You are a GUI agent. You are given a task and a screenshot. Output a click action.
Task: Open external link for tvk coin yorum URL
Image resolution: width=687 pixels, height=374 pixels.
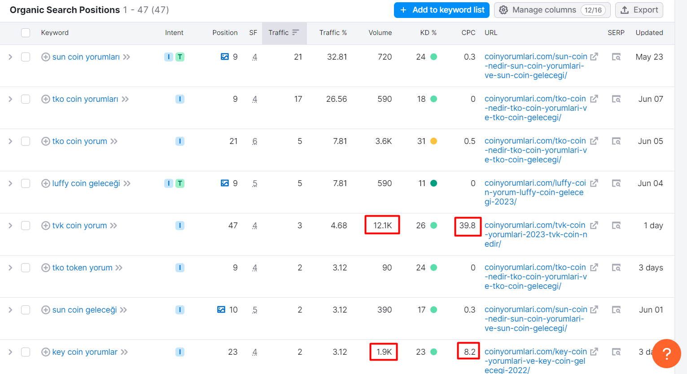click(594, 225)
